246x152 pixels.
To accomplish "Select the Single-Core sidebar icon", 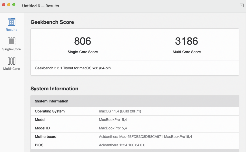I will (x=12, y=41).
